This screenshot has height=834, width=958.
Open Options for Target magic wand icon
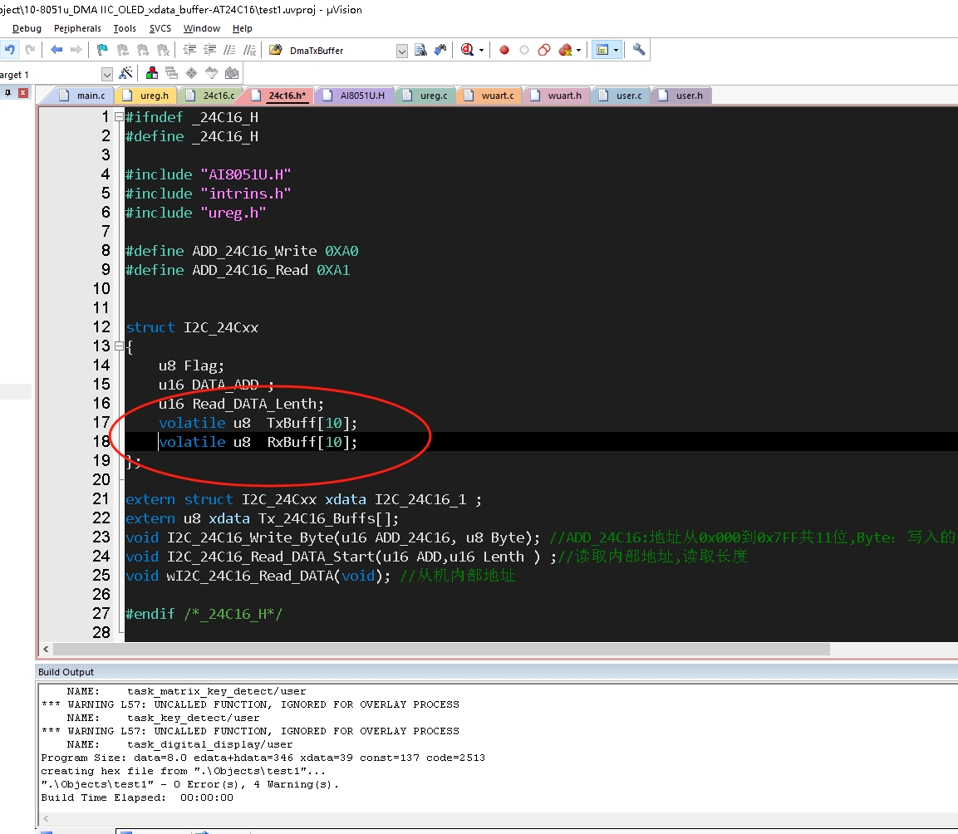[x=126, y=73]
